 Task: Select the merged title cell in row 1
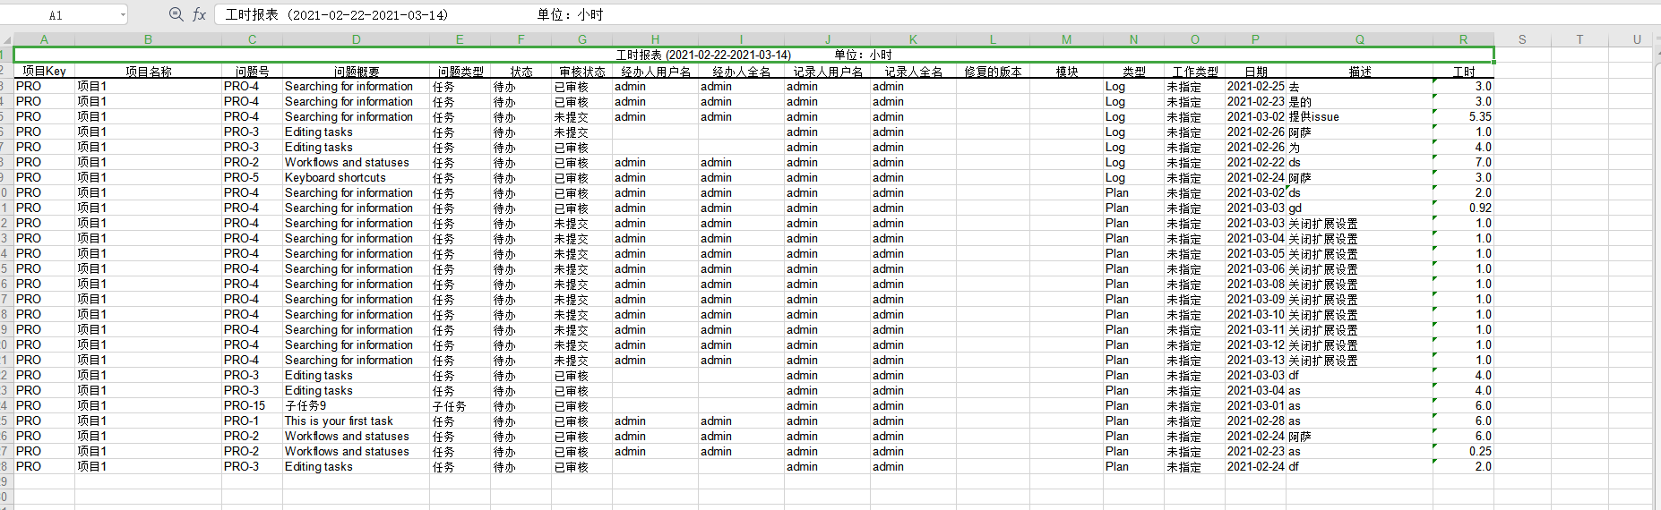point(753,55)
